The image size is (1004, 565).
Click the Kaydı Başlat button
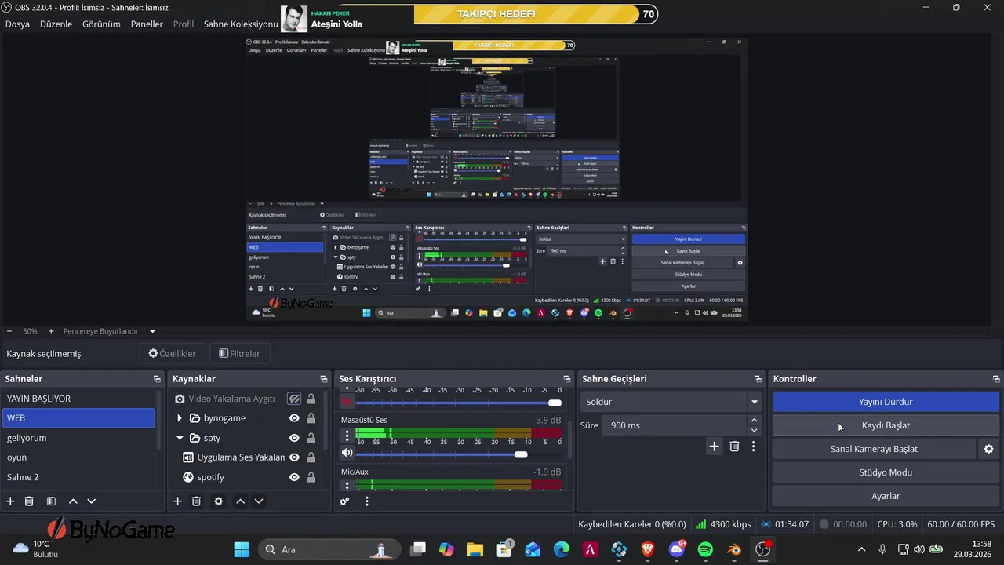pos(886,425)
